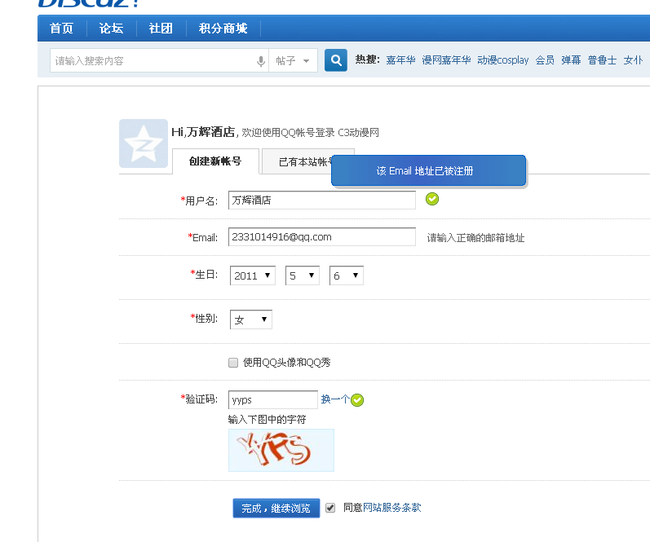
Task: Click hot search link 弹幕
Action: pos(571,60)
